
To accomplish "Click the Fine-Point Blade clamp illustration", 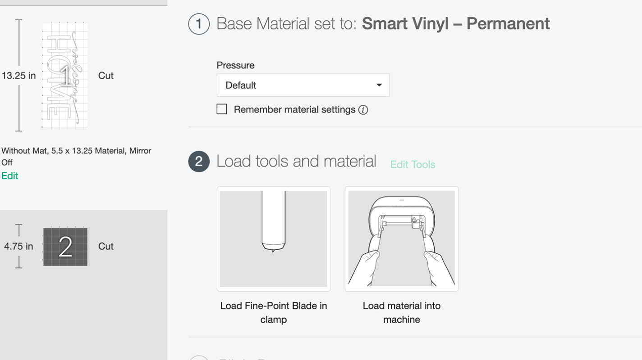I will tap(274, 239).
